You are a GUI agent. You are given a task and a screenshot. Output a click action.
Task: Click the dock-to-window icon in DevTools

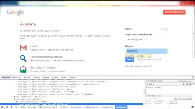(x=2, y=107)
